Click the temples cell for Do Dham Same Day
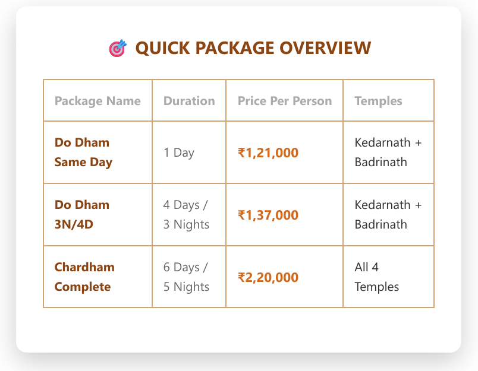 388,153
